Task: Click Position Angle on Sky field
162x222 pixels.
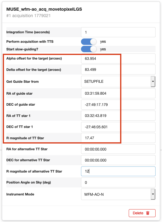Action: 118,183
